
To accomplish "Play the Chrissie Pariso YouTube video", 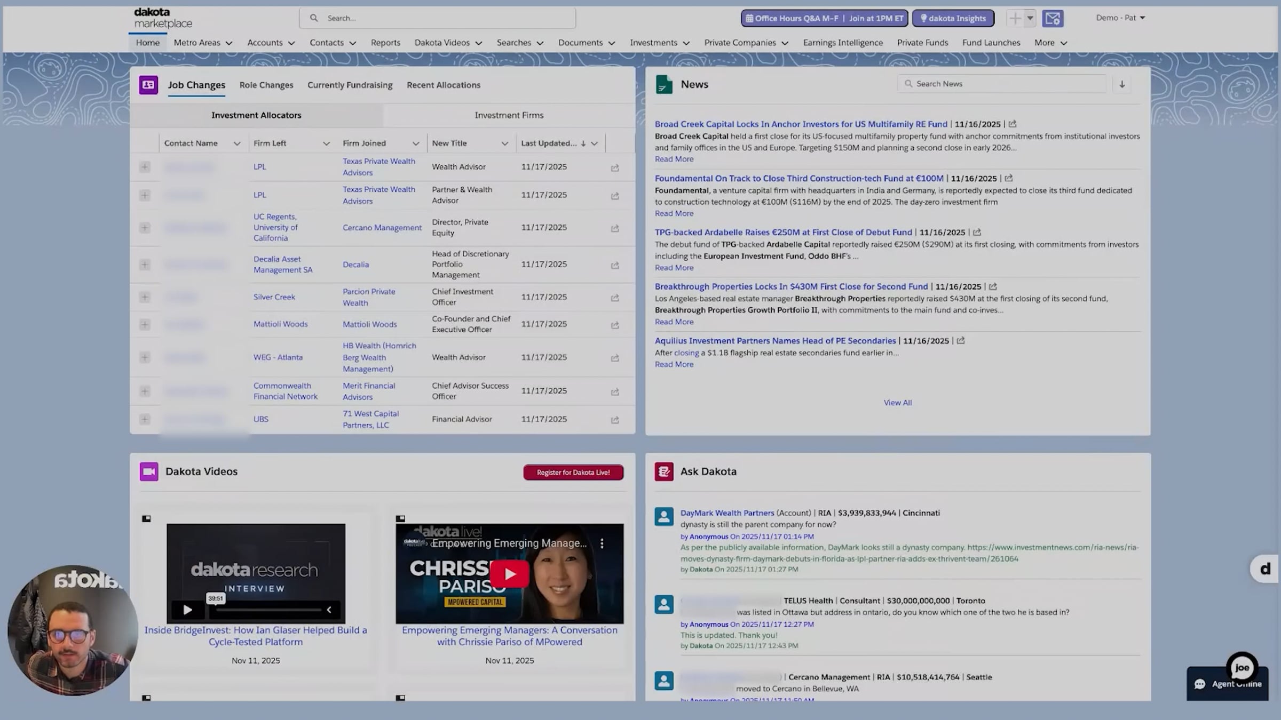I will 509,574.
